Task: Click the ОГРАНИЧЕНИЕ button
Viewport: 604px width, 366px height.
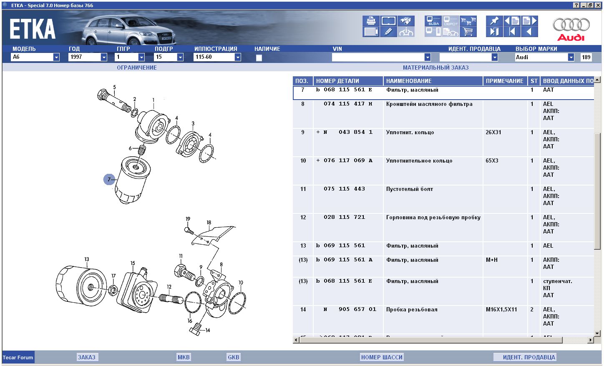Action: [x=137, y=68]
